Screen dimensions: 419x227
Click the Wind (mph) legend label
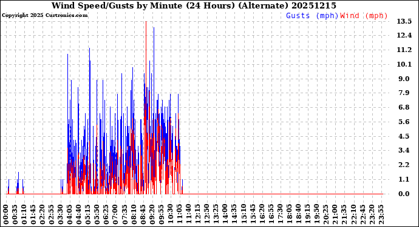coord(364,16)
